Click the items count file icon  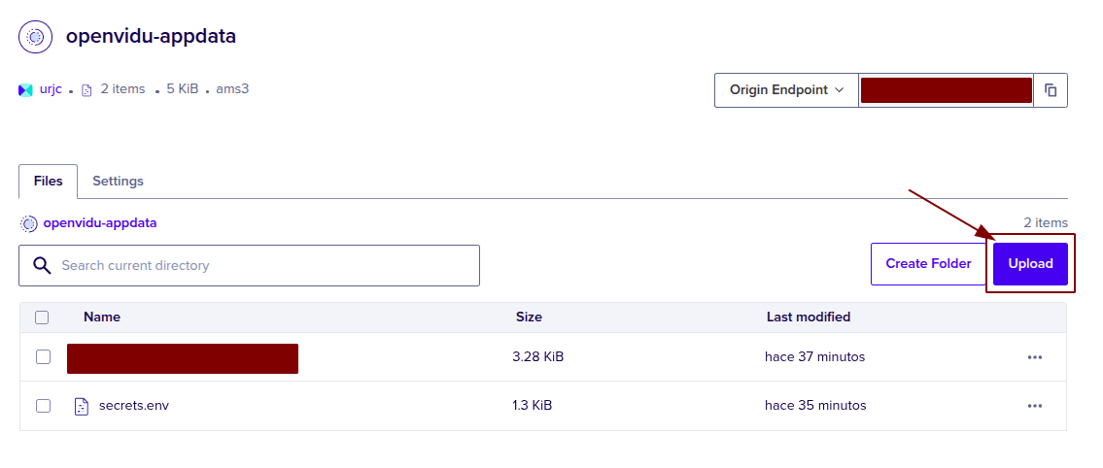coord(86,89)
